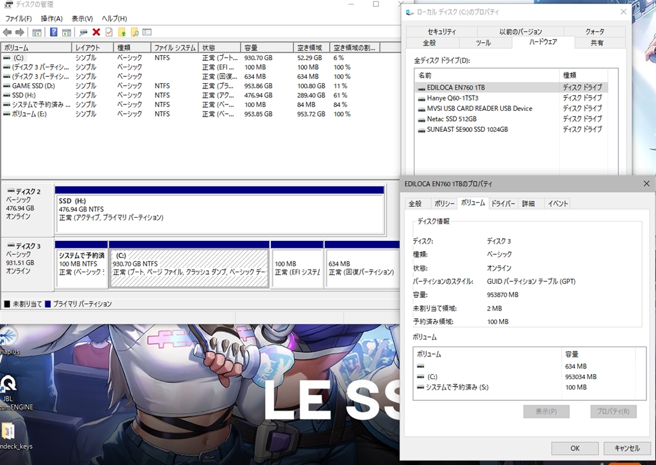This screenshot has height=465, width=656.
Task: Open the mdeck_keys desktop folder icon
Action: pyautogui.click(x=13, y=436)
